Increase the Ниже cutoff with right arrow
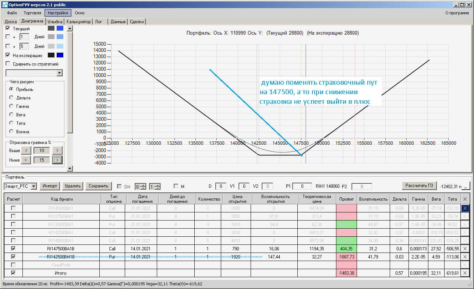The height and width of the screenshot is (289, 474). click(x=57, y=160)
